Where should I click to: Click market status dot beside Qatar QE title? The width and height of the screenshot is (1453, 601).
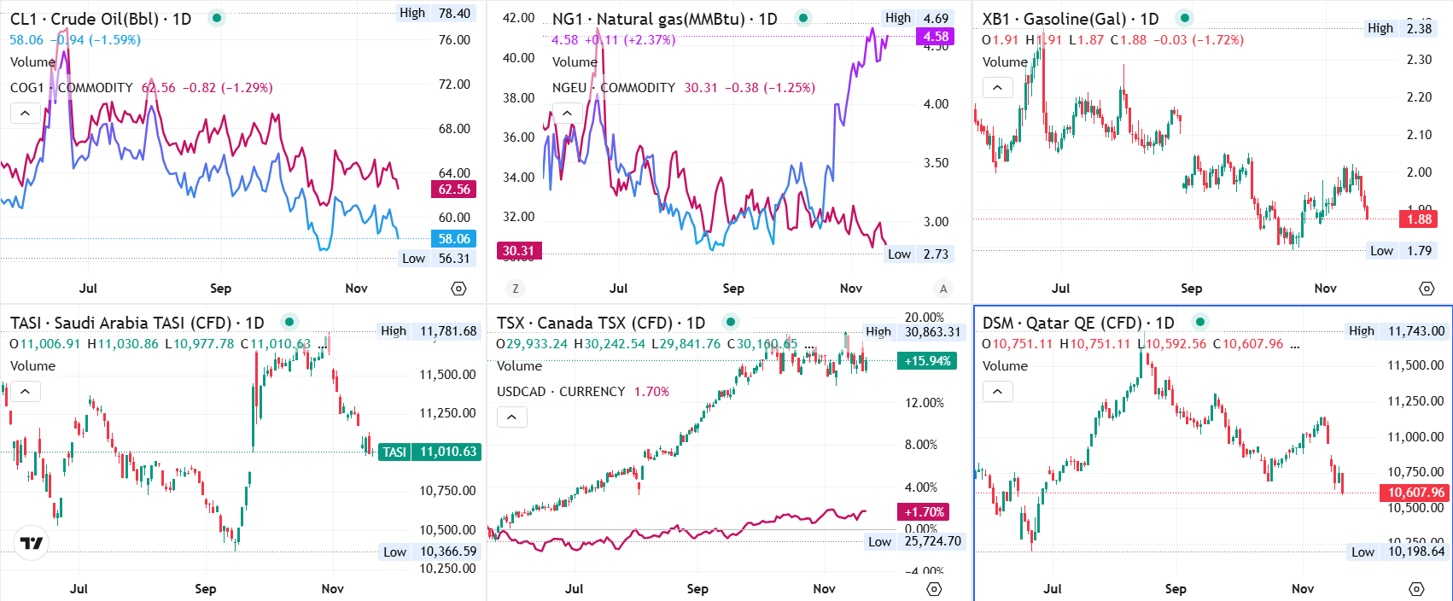coord(1200,322)
